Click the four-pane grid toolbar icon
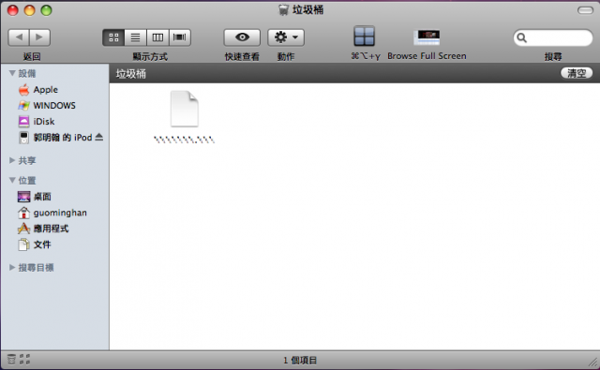The width and height of the screenshot is (600, 370). point(364,37)
